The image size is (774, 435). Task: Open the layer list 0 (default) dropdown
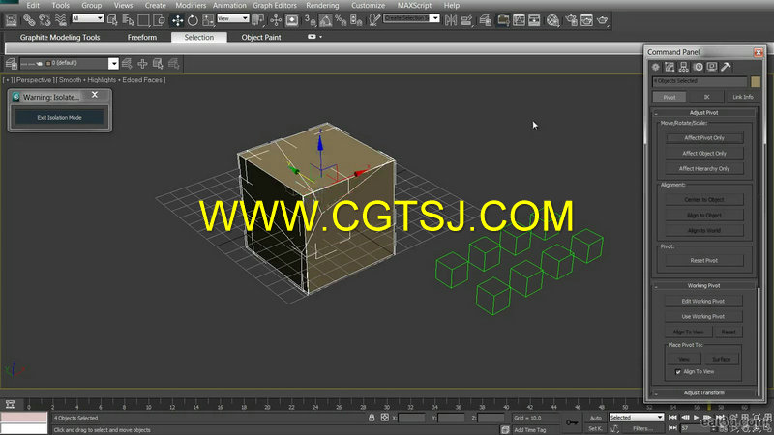click(x=113, y=63)
